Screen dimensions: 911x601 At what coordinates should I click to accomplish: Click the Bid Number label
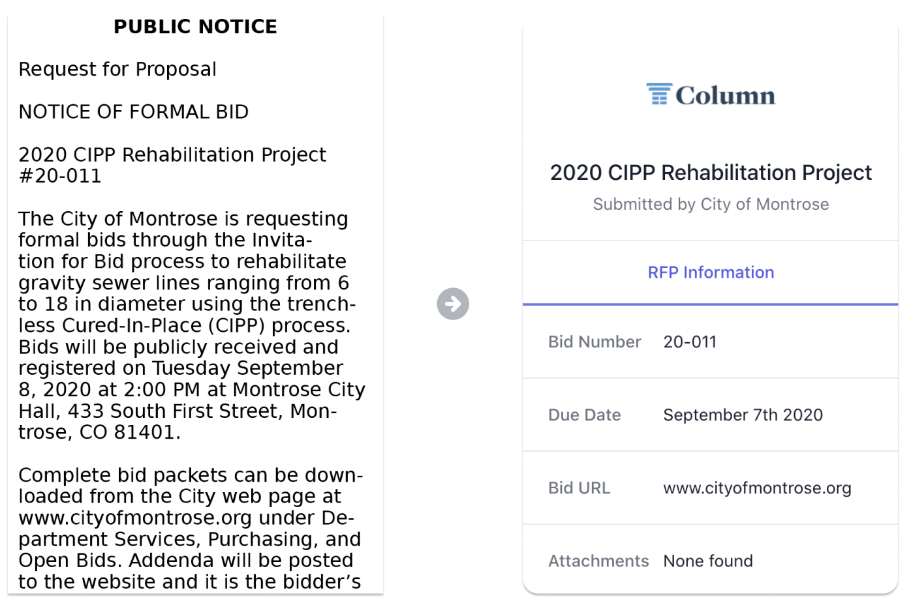(594, 342)
